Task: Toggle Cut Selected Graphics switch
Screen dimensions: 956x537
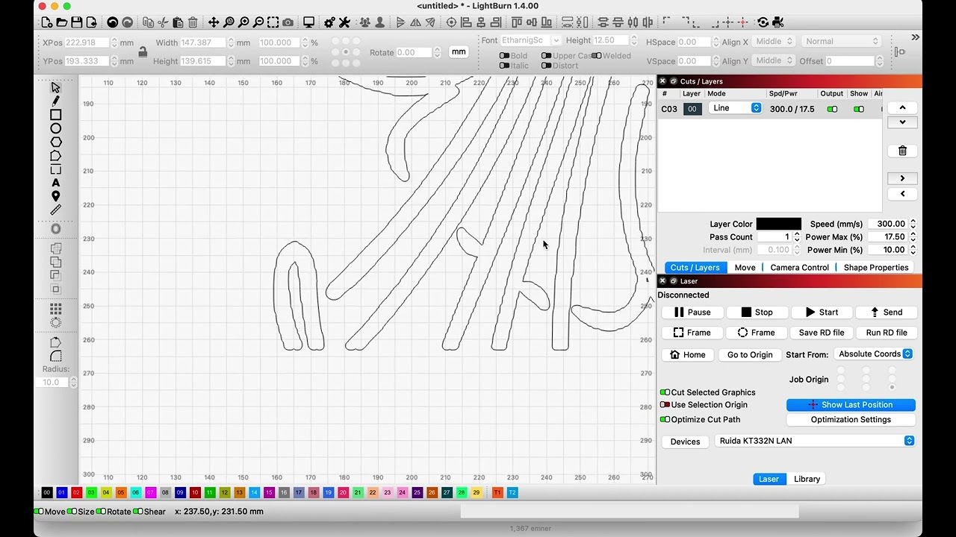Action: point(665,392)
